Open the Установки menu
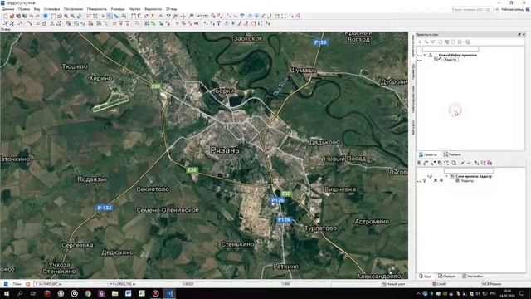The width and height of the screenshot is (531, 299). [x=51, y=9]
